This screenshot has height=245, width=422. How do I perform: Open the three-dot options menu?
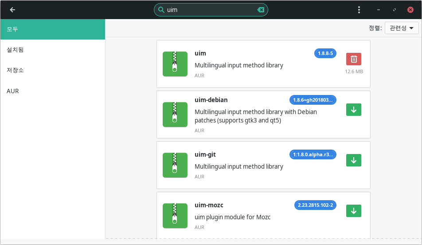pyautogui.click(x=359, y=10)
